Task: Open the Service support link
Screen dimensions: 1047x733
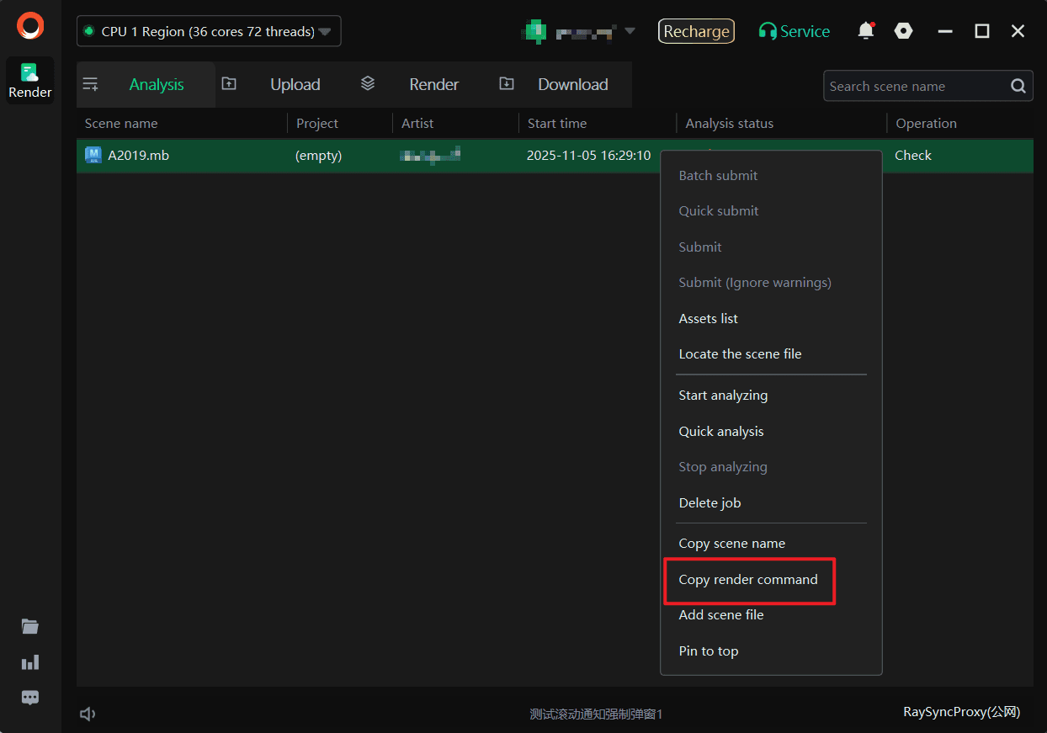Action: click(x=794, y=31)
